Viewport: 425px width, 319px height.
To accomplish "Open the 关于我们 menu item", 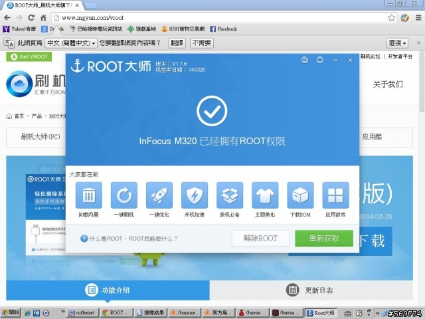I will pyautogui.click(x=388, y=84).
